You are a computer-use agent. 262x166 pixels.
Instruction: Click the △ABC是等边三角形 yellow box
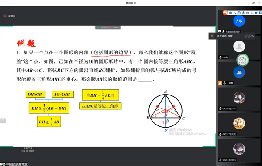pos(100,106)
